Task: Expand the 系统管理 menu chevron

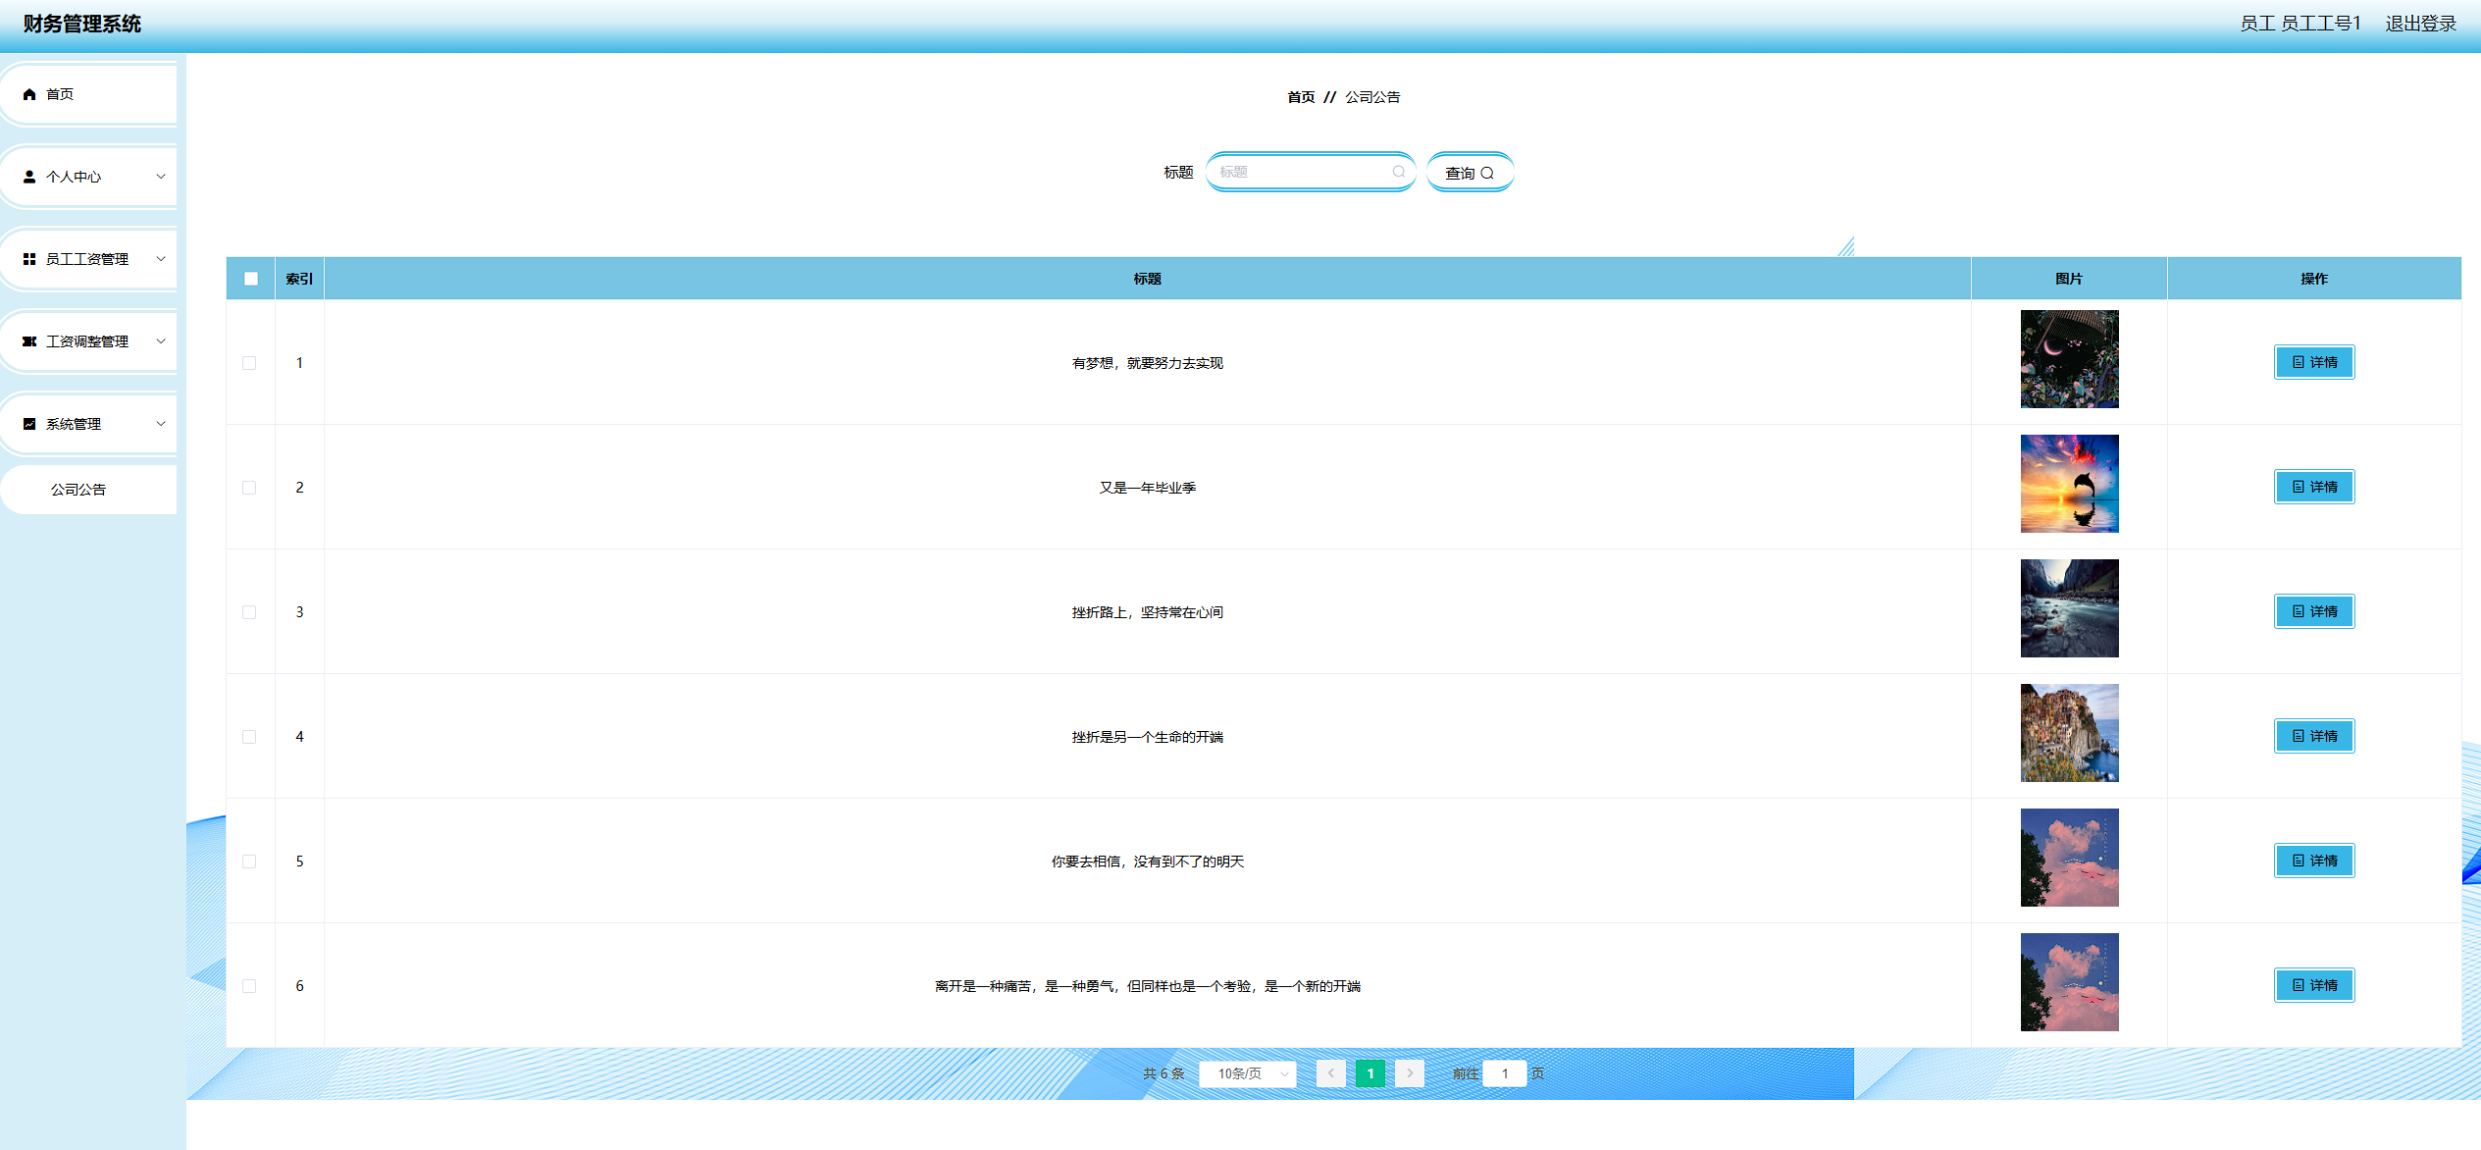Action: click(161, 424)
